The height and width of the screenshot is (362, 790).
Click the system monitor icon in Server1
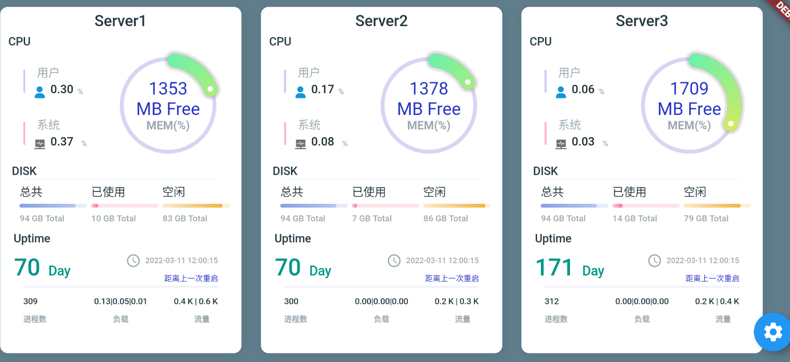40,143
